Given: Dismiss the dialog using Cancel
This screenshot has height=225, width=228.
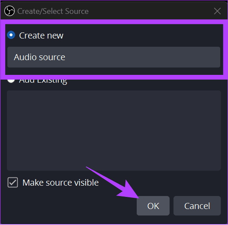Looking at the screenshot, I should (197, 206).
